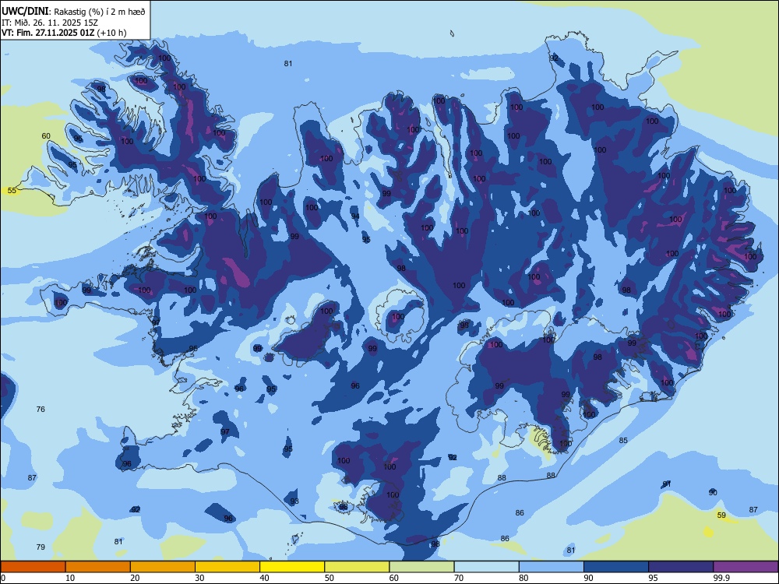The image size is (779, 584).
Task: Pick the bright yellow 40–50 legend swatch
Action: tap(292, 567)
